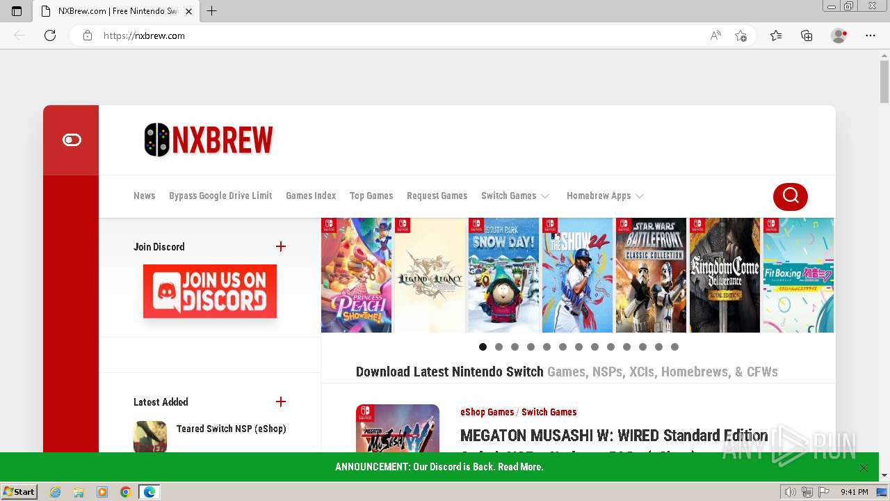Open the Action Center flag icon
Viewport: 890px width, 501px height.
tap(824, 492)
